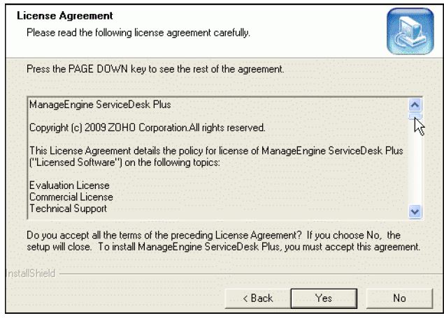Screen dimensions: 444x318
Task: Select the Evaluation License topic line
Action: (x=69, y=185)
